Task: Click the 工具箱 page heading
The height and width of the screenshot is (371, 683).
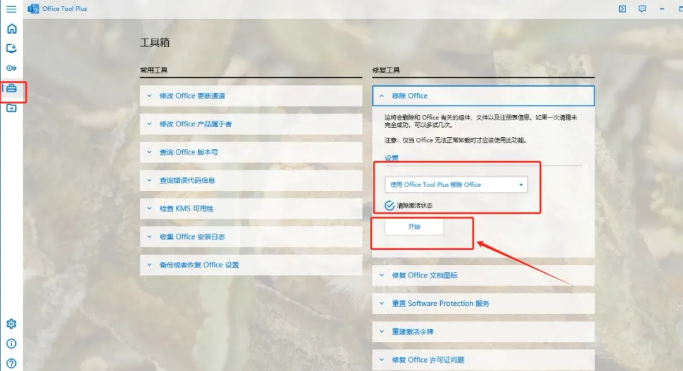Action: click(x=155, y=42)
